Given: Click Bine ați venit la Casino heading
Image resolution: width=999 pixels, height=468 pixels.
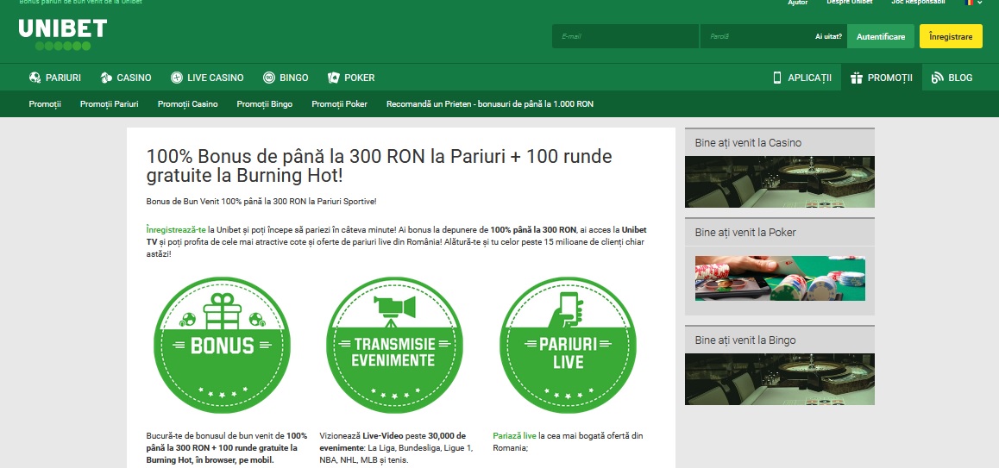Looking at the screenshot, I should click(748, 142).
